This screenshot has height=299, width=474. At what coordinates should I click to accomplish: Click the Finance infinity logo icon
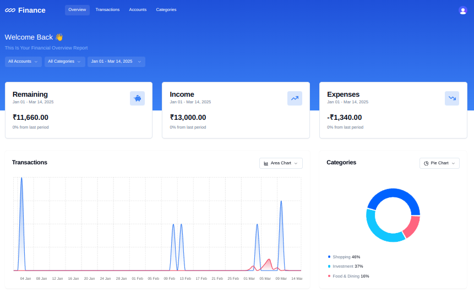tap(10, 10)
